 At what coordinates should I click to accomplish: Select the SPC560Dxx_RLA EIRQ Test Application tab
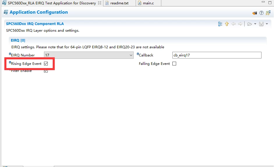52,3
